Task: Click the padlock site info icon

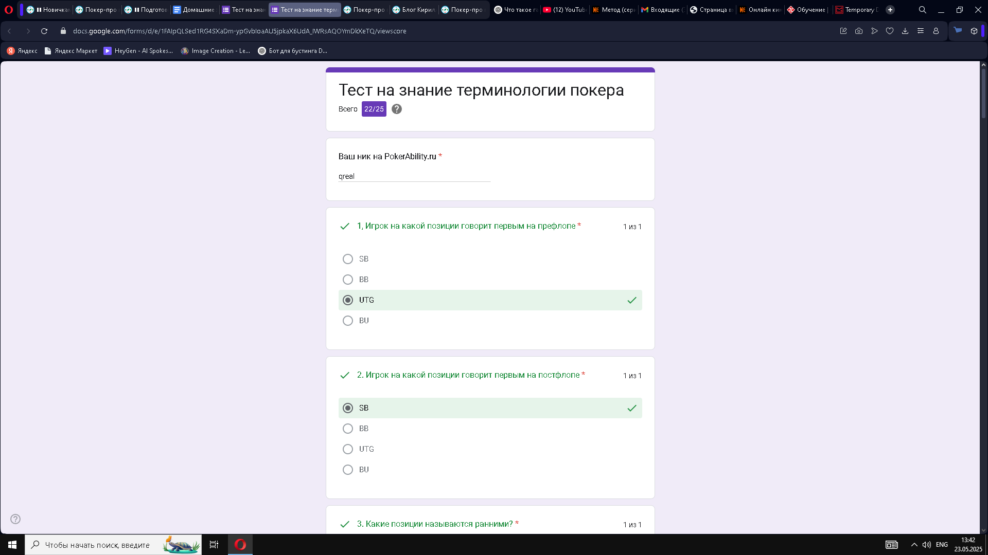Action: pos(63,31)
